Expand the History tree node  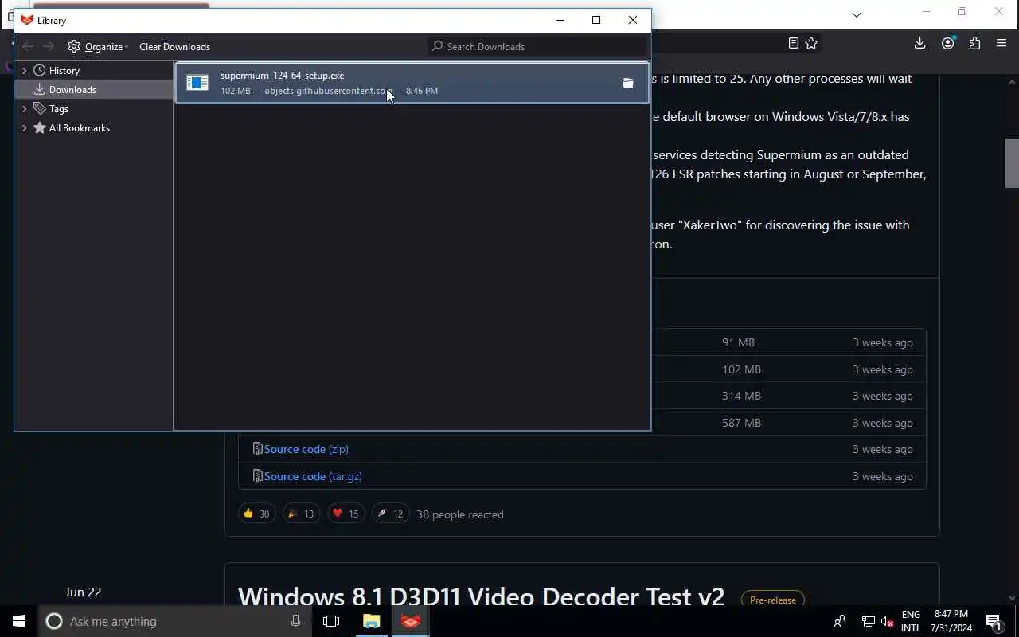24,71
